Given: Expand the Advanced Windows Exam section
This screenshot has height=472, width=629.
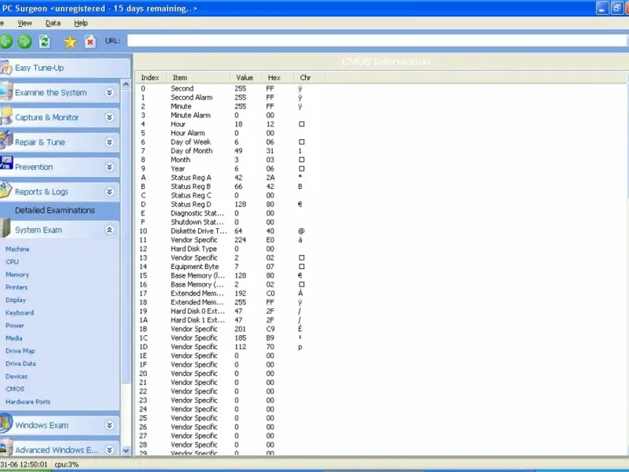Looking at the screenshot, I should pos(109,450).
